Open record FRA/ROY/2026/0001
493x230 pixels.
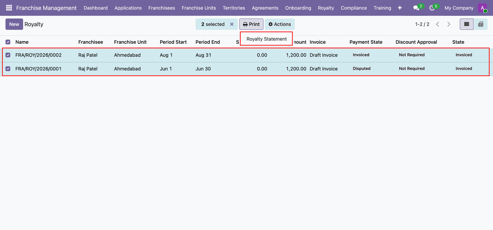(39, 69)
